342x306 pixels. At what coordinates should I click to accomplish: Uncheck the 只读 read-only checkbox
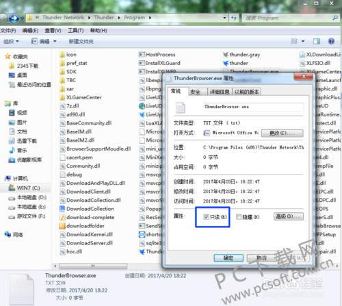[x=206, y=217]
